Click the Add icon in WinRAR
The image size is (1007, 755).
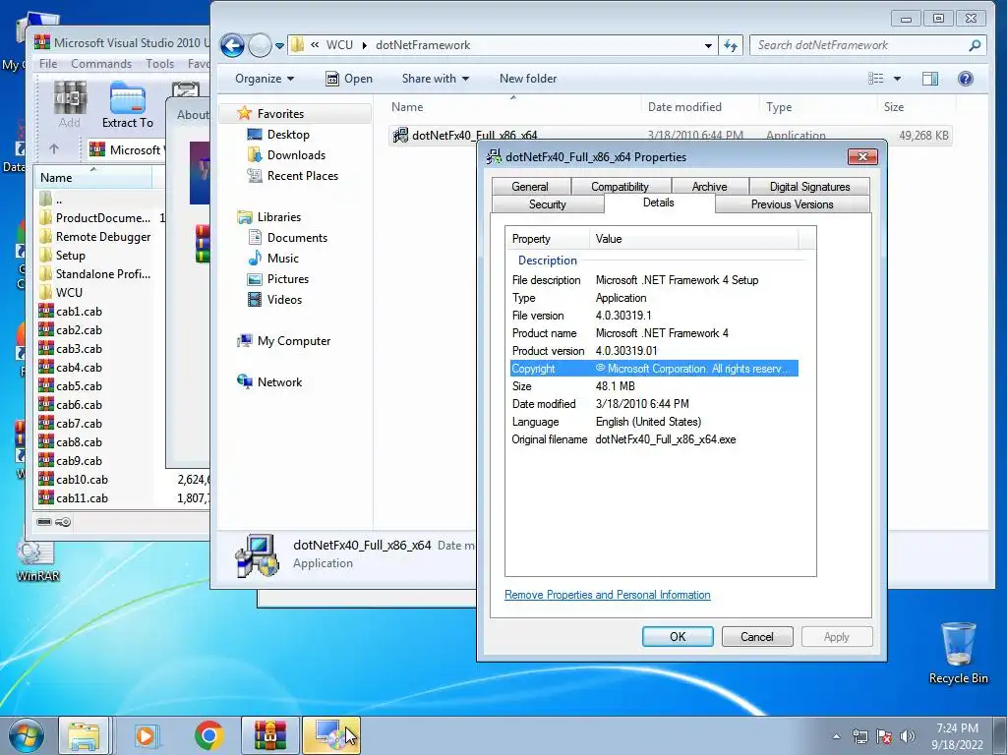[70, 104]
